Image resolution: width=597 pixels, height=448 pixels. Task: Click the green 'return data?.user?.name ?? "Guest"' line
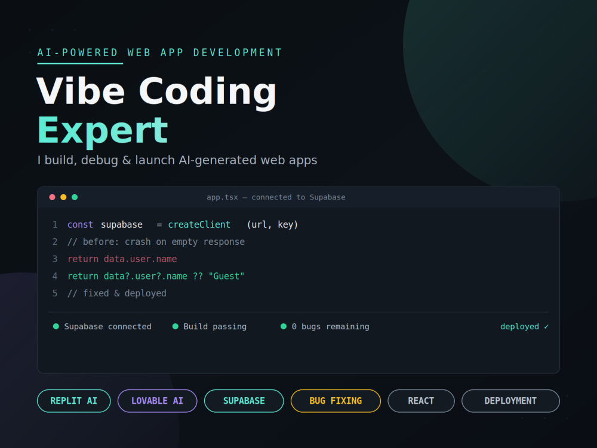(156, 276)
